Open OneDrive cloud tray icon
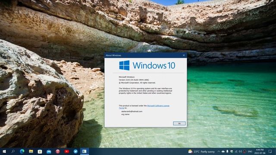Screen dimensions: 276x155 (223, 152)
